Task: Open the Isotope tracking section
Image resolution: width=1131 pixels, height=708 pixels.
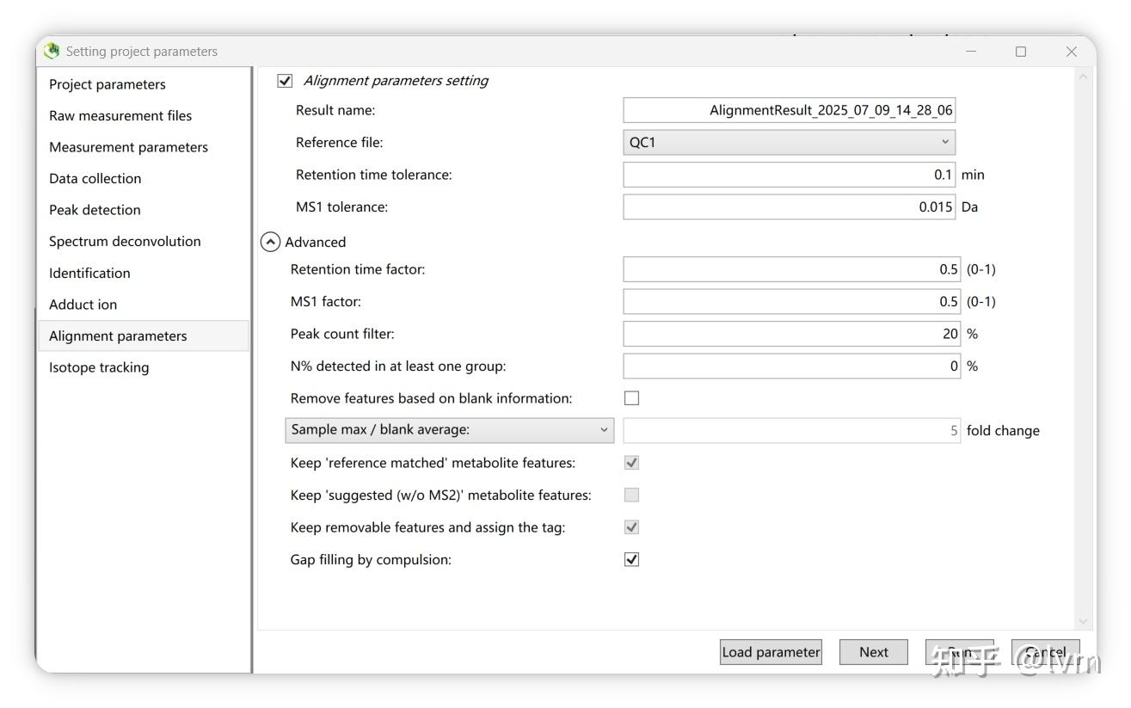Action: (99, 367)
